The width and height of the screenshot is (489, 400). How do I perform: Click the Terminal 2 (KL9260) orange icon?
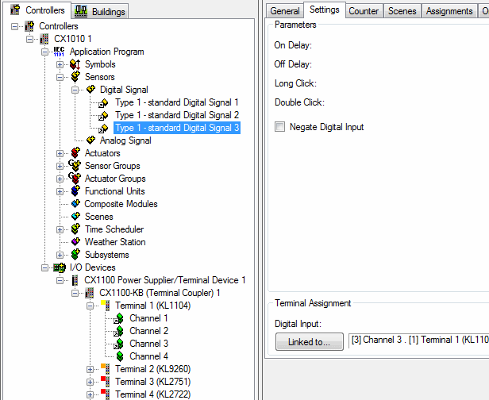tap(106, 369)
